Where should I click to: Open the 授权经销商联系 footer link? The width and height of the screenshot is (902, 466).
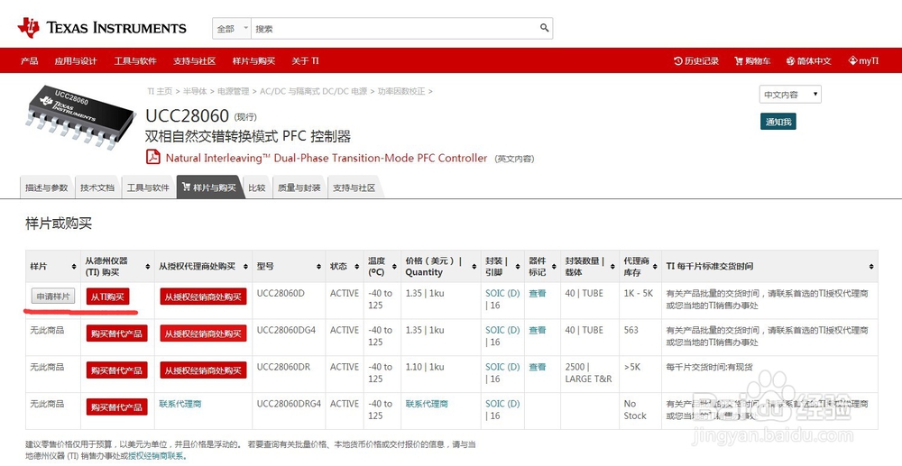pos(156,456)
